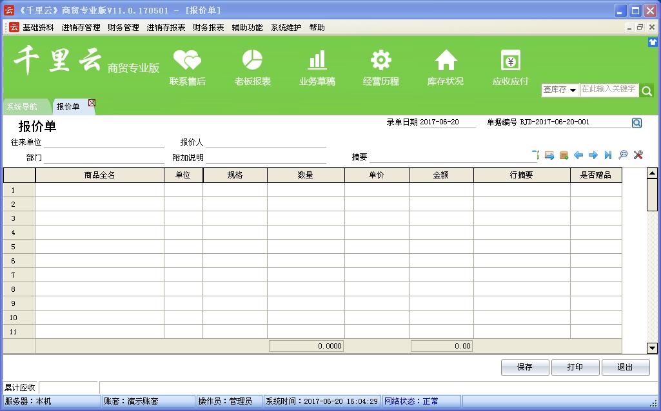Open 库存状况 house icon
661x411 pixels.
click(x=446, y=61)
